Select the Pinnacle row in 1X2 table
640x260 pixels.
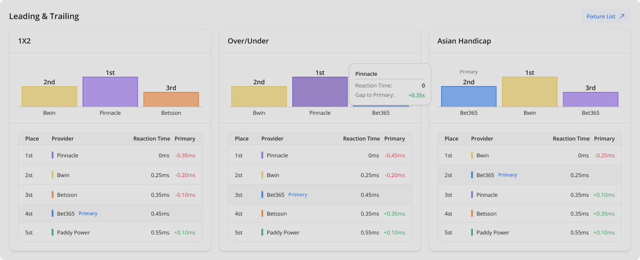110,155
